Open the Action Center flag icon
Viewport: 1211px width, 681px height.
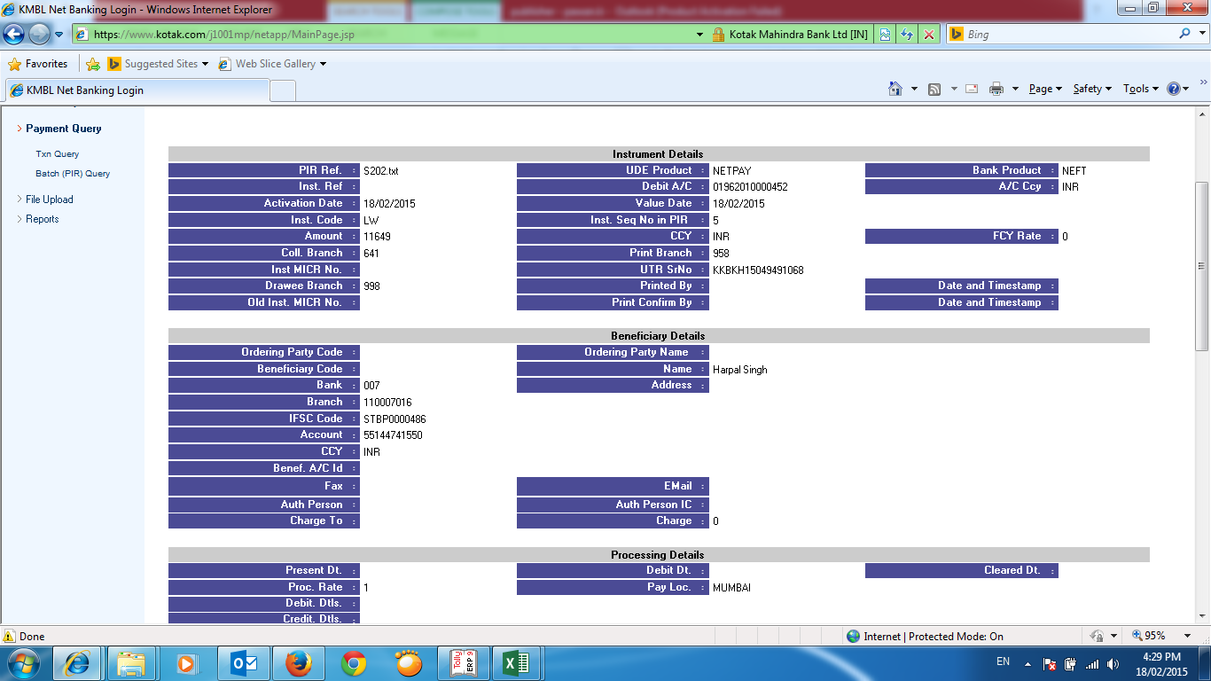click(x=1050, y=663)
